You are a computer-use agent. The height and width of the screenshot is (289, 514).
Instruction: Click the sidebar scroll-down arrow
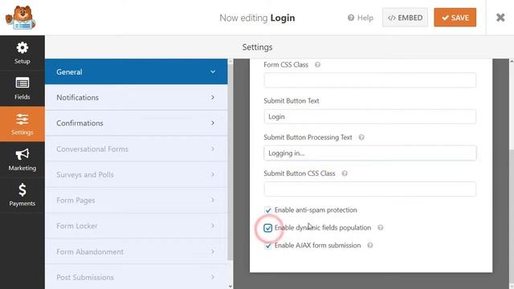click(230, 286)
